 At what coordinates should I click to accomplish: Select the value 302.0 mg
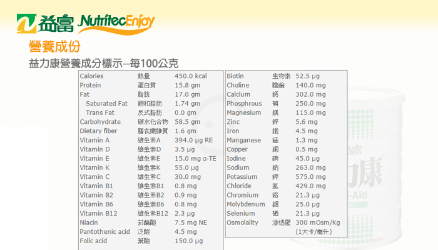coord(310,94)
